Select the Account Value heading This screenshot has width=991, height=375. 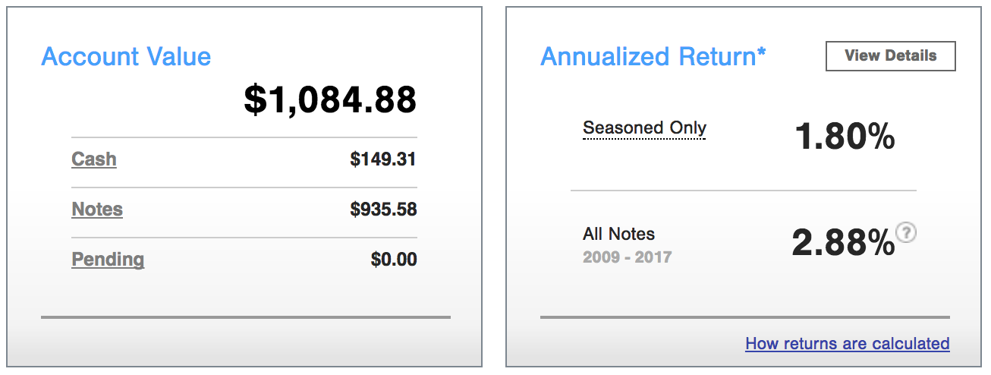[x=126, y=57]
